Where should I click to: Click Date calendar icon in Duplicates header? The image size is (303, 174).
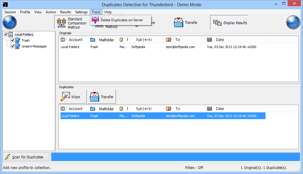click(x=209, y=109)
